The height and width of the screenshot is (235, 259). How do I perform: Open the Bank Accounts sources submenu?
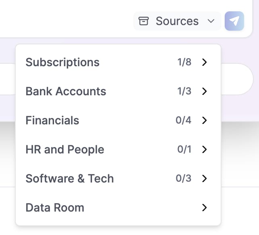click(x=118, y=91)
